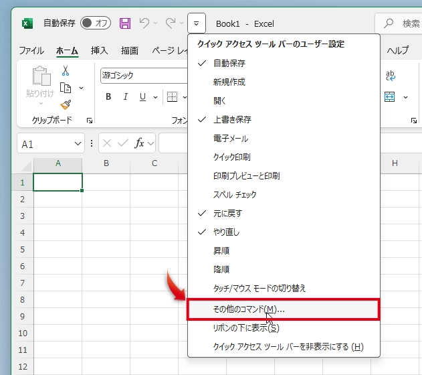422x375 pixels.
Task: Click the Undo arrow icon
Action: point(144,23)
